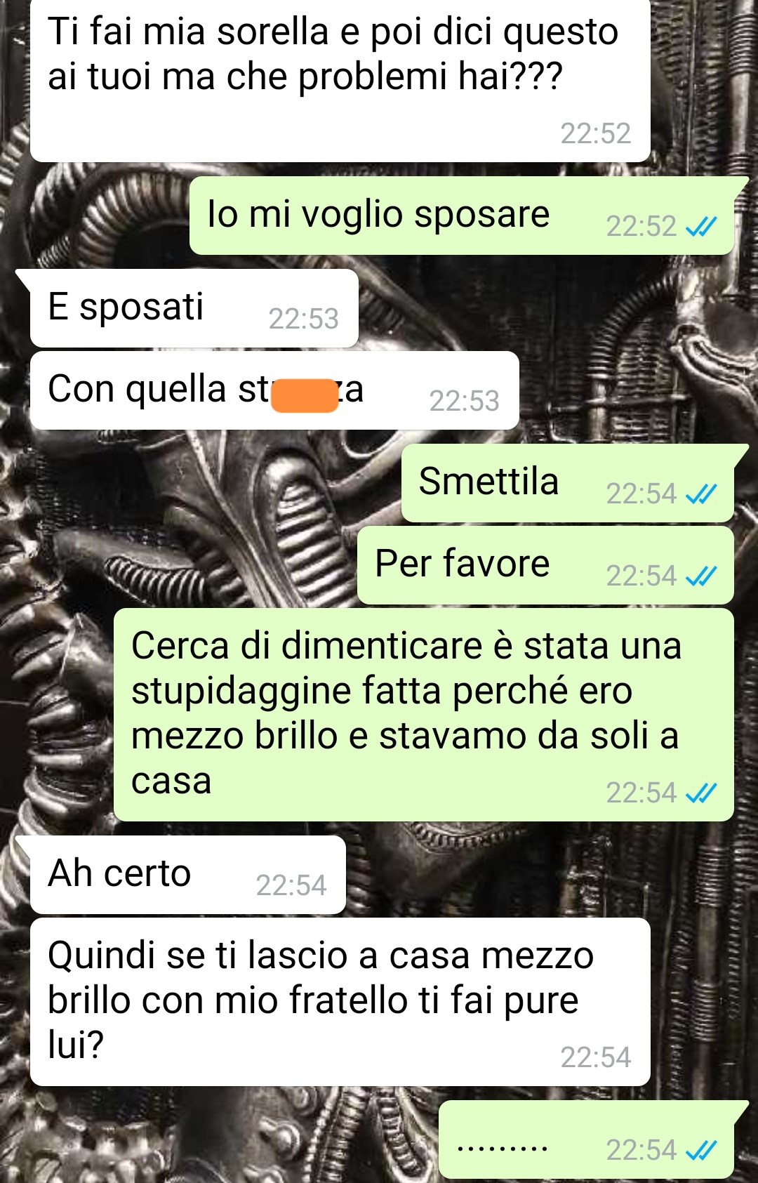Tap the 22:54 timestamp on 'Ah certo'
The image size is (758, 1183).
tap(291, 886)
